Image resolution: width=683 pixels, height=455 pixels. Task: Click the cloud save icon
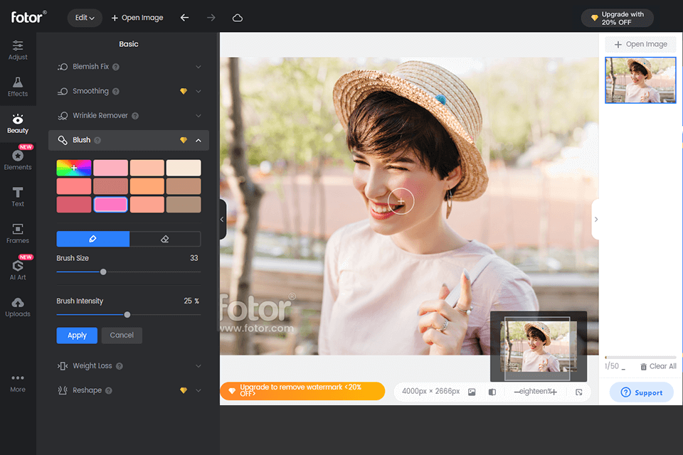click(x=238, y=18)
